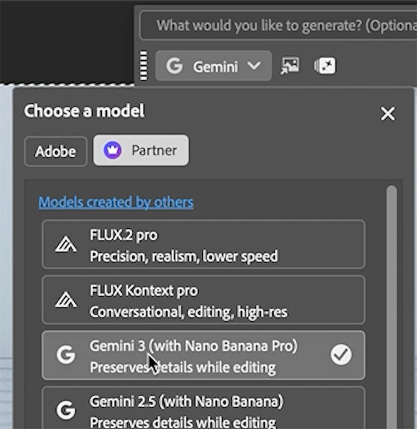Open the Gemini model dropdown
The height and width of the screenshot is (429, 417).
pyautogui.click(x=213, y=66)
